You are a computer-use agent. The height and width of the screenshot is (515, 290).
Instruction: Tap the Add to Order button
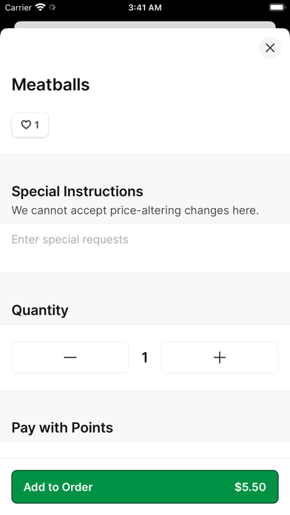pyautogui.click(x=145, y=487)
